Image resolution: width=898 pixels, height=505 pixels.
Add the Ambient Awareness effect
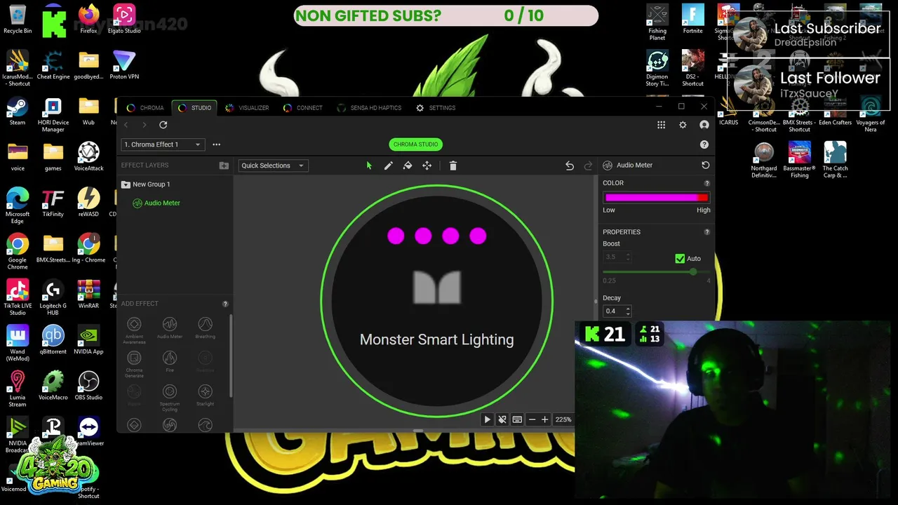click(x=134, y=330)
